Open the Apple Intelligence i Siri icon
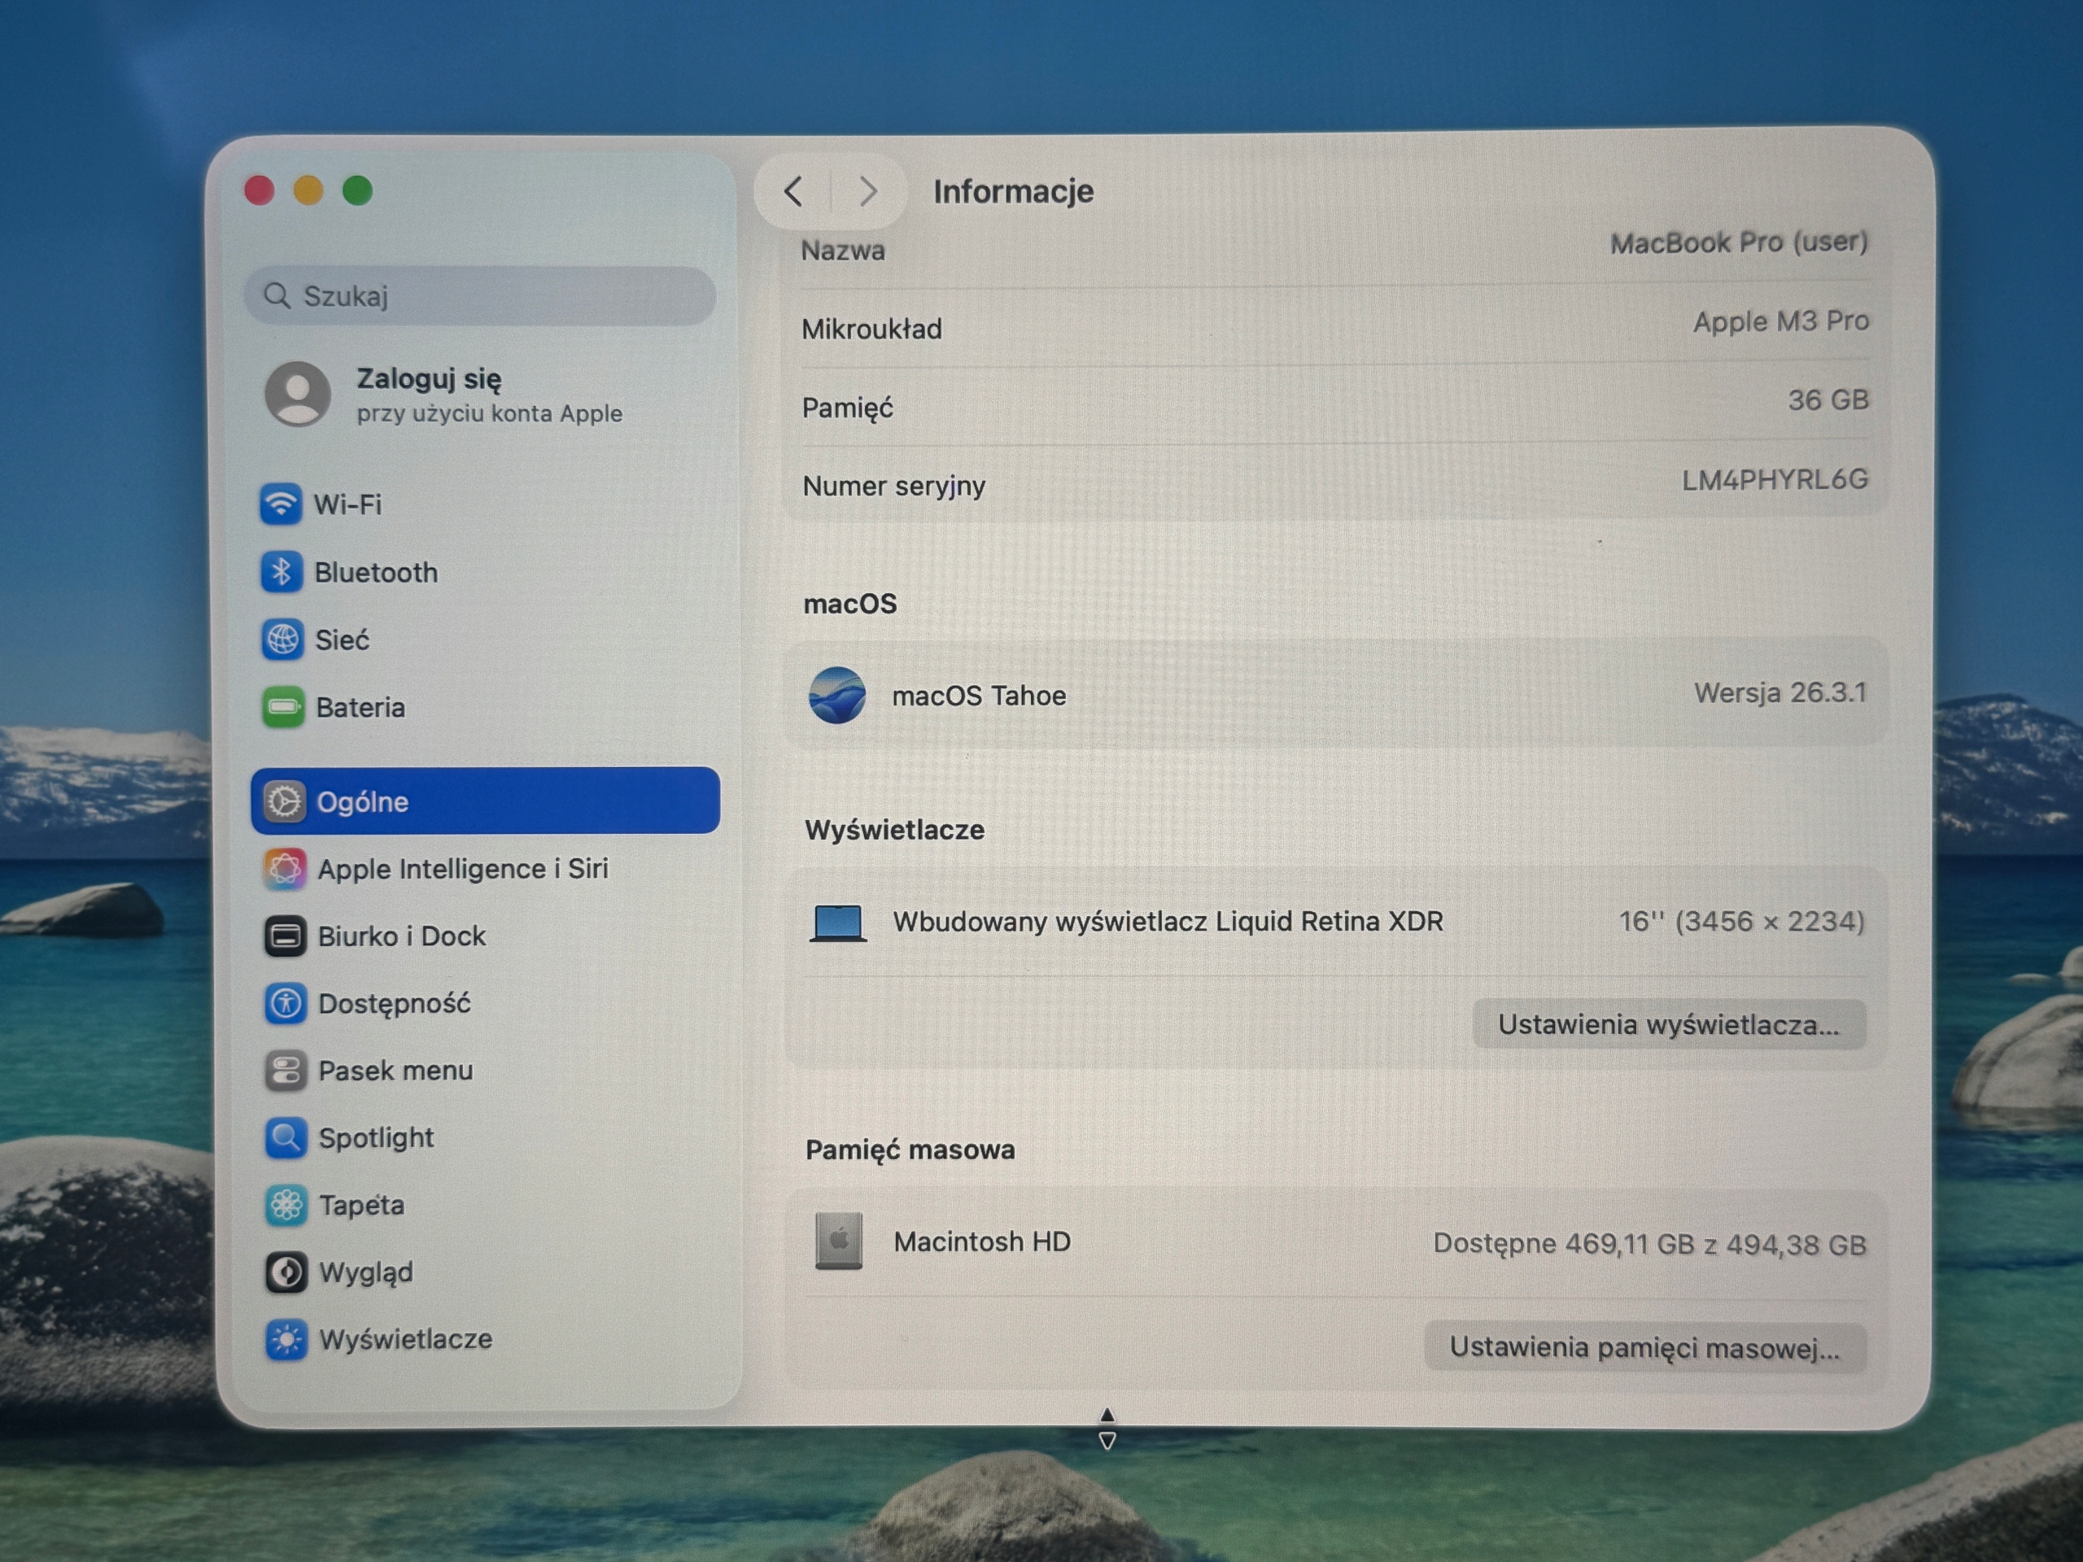This screenshot has width=2083, height=1562. click(285, 868)
